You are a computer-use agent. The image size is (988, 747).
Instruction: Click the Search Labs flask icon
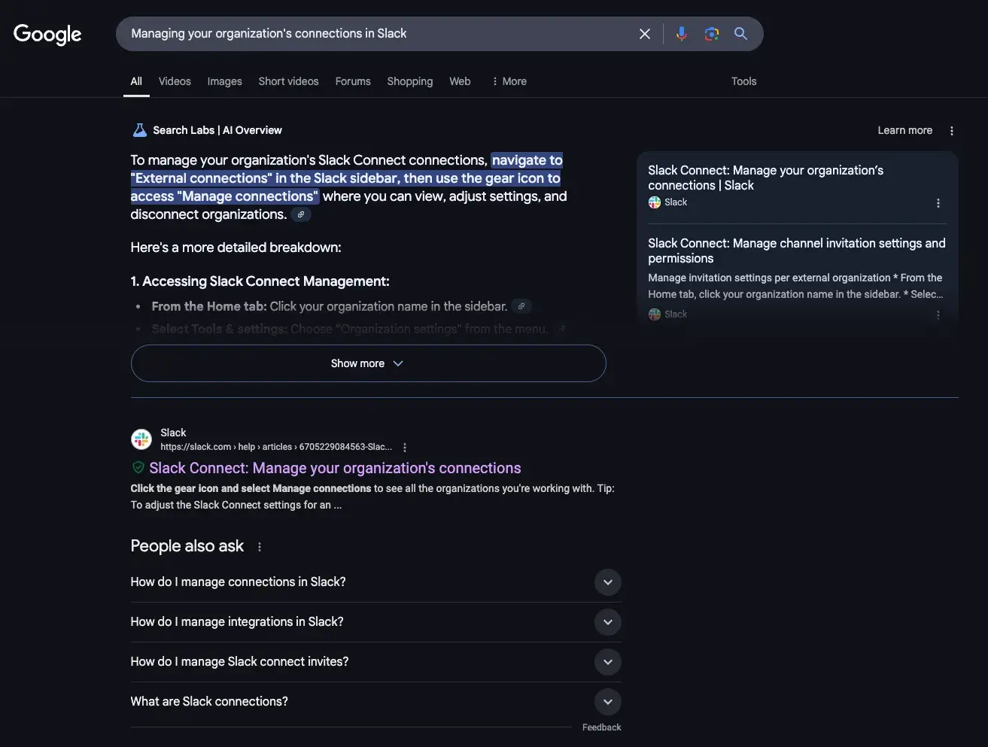click(x=139, y=129)
